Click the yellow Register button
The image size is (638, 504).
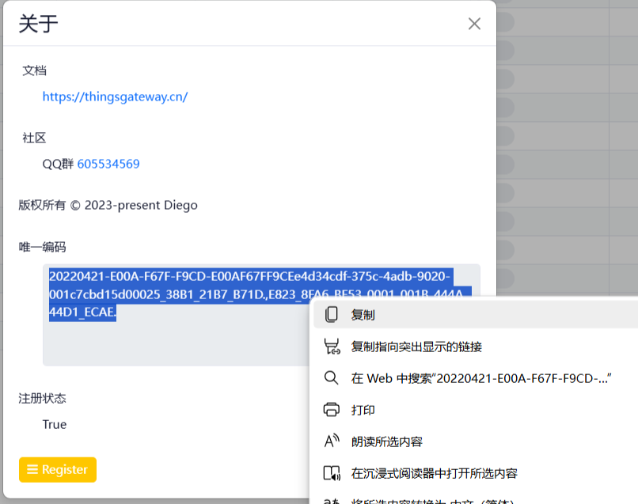57,469
